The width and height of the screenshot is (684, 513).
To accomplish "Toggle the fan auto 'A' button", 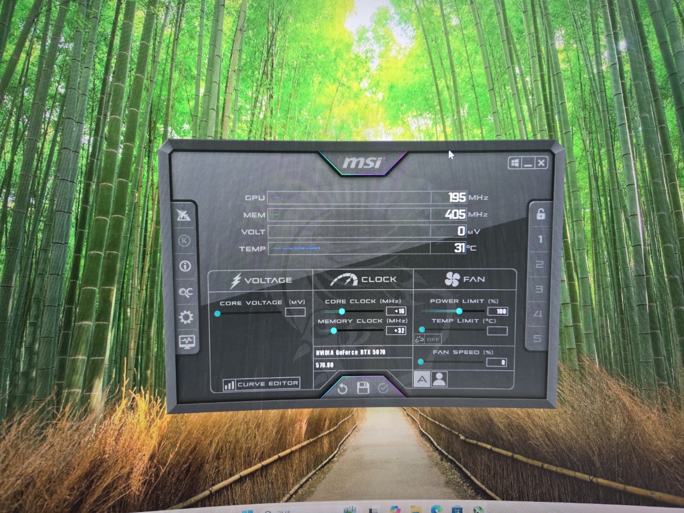I will (422, 379).
